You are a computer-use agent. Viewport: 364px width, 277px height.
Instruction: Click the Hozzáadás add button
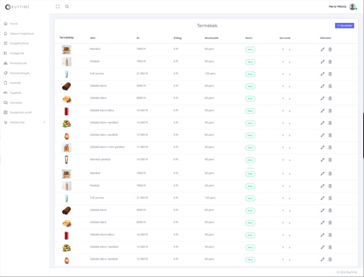pyautogui.click(x=345, y=26)
